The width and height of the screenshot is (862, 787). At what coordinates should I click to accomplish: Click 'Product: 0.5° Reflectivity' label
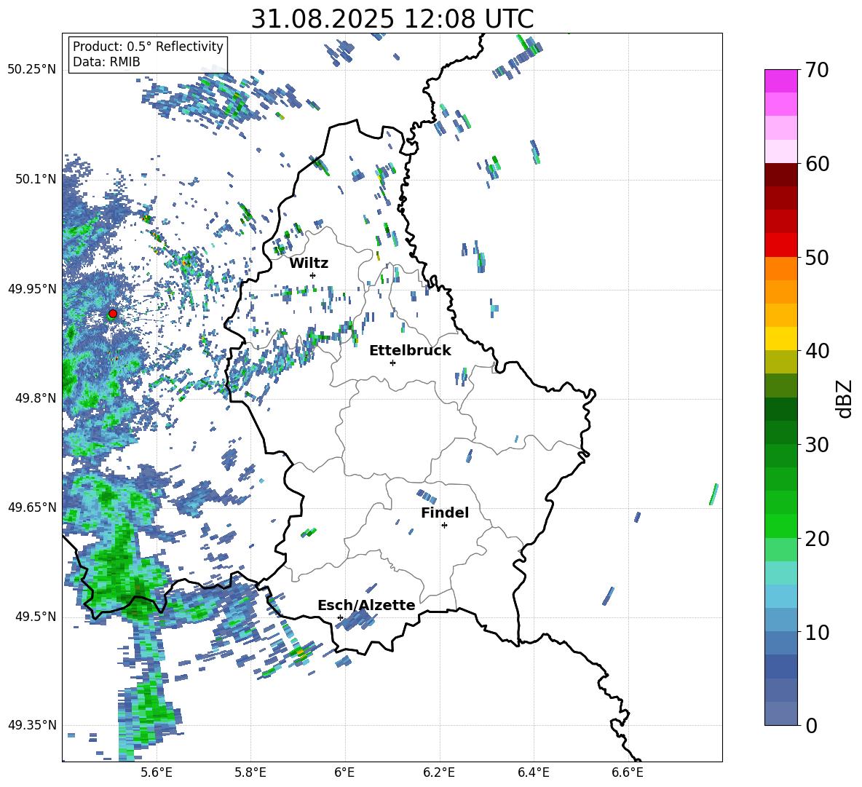point(148,47)
